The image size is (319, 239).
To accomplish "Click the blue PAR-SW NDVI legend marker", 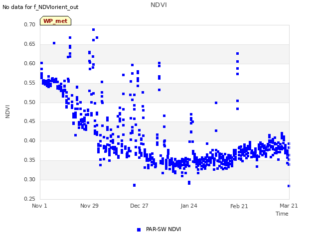I will pyautogui.click(x=139, y=230).
